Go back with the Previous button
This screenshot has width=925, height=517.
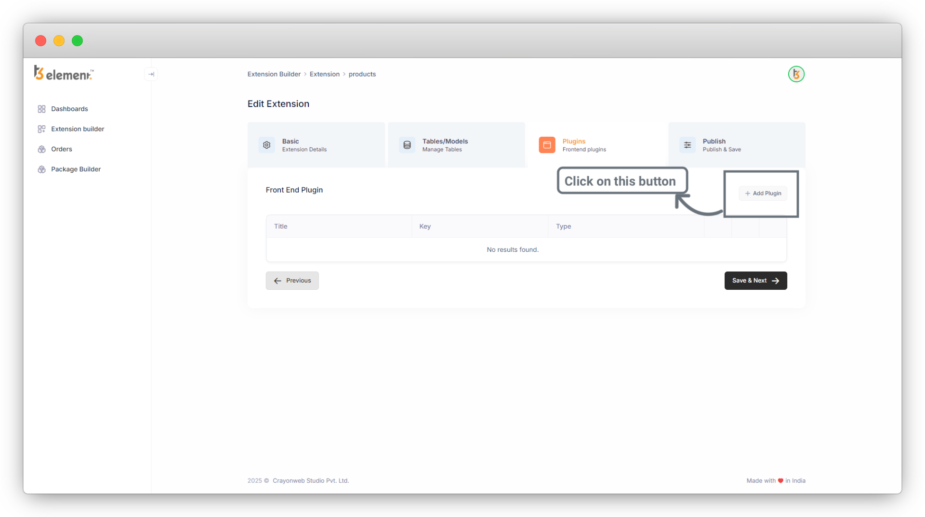tap(292, 281)
